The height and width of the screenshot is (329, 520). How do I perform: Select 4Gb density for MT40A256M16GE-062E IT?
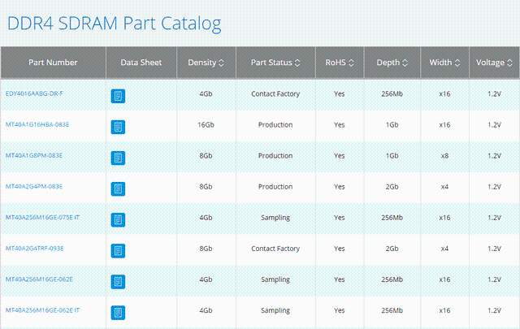point(206,310)
